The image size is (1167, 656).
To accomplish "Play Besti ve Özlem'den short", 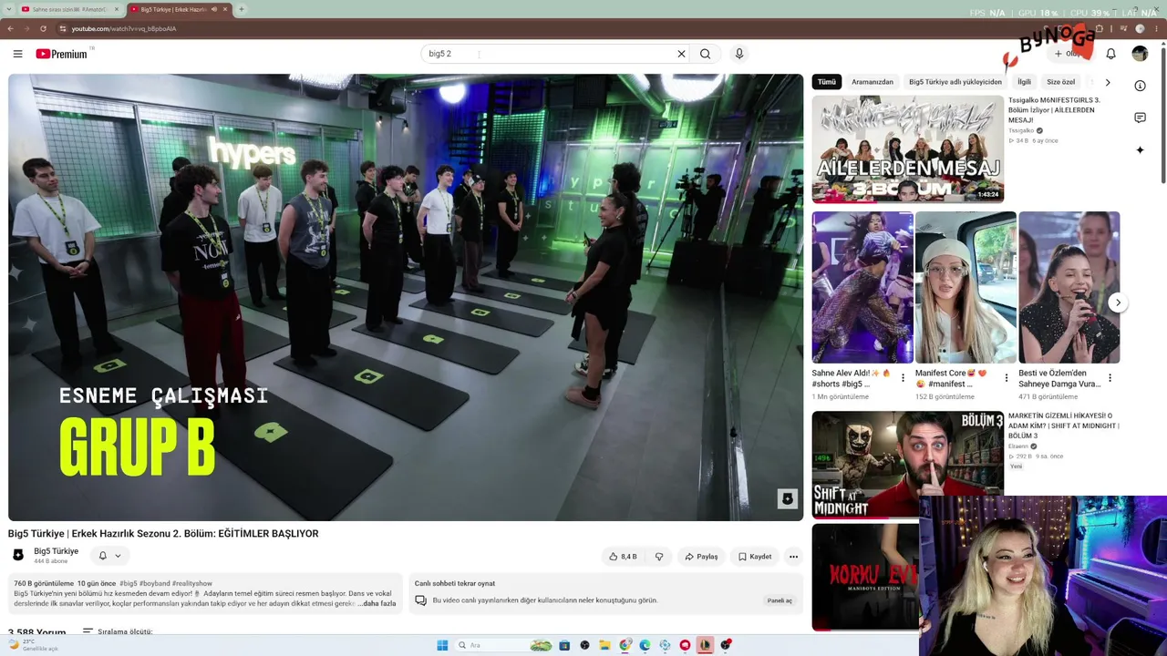I will (x=1069, y=287).
